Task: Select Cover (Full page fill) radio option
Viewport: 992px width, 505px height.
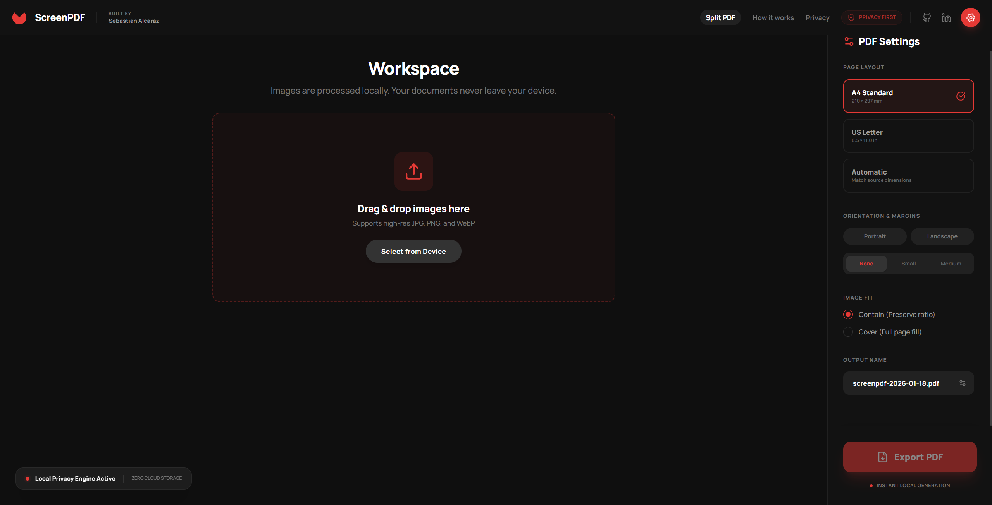Action: pos(848,332)
